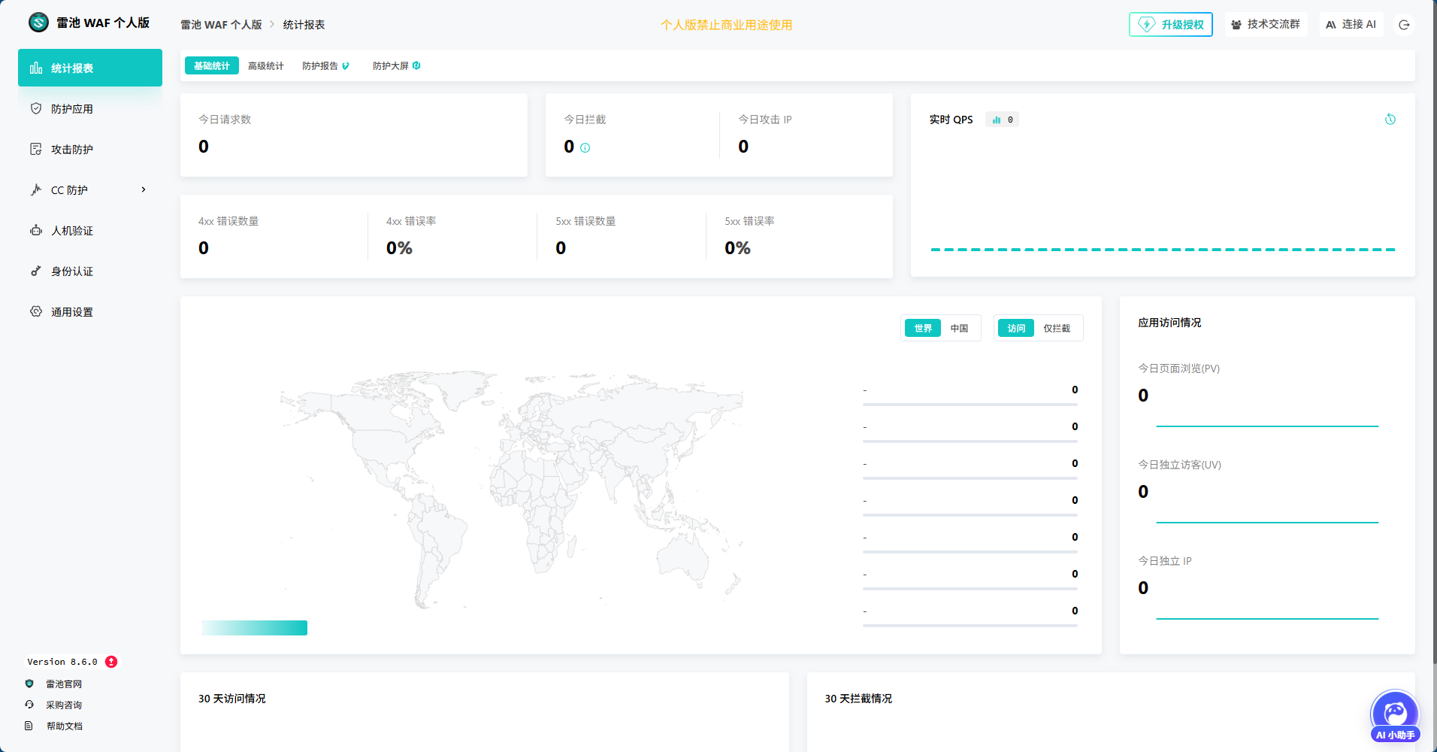Viewport: 1437px width, 752px height.
Task: Select the 仅拦截 data toggle
Action: pos(1057,328)
